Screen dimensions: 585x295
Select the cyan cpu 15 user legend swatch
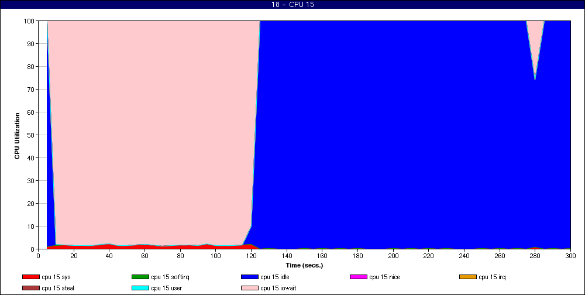140,288
